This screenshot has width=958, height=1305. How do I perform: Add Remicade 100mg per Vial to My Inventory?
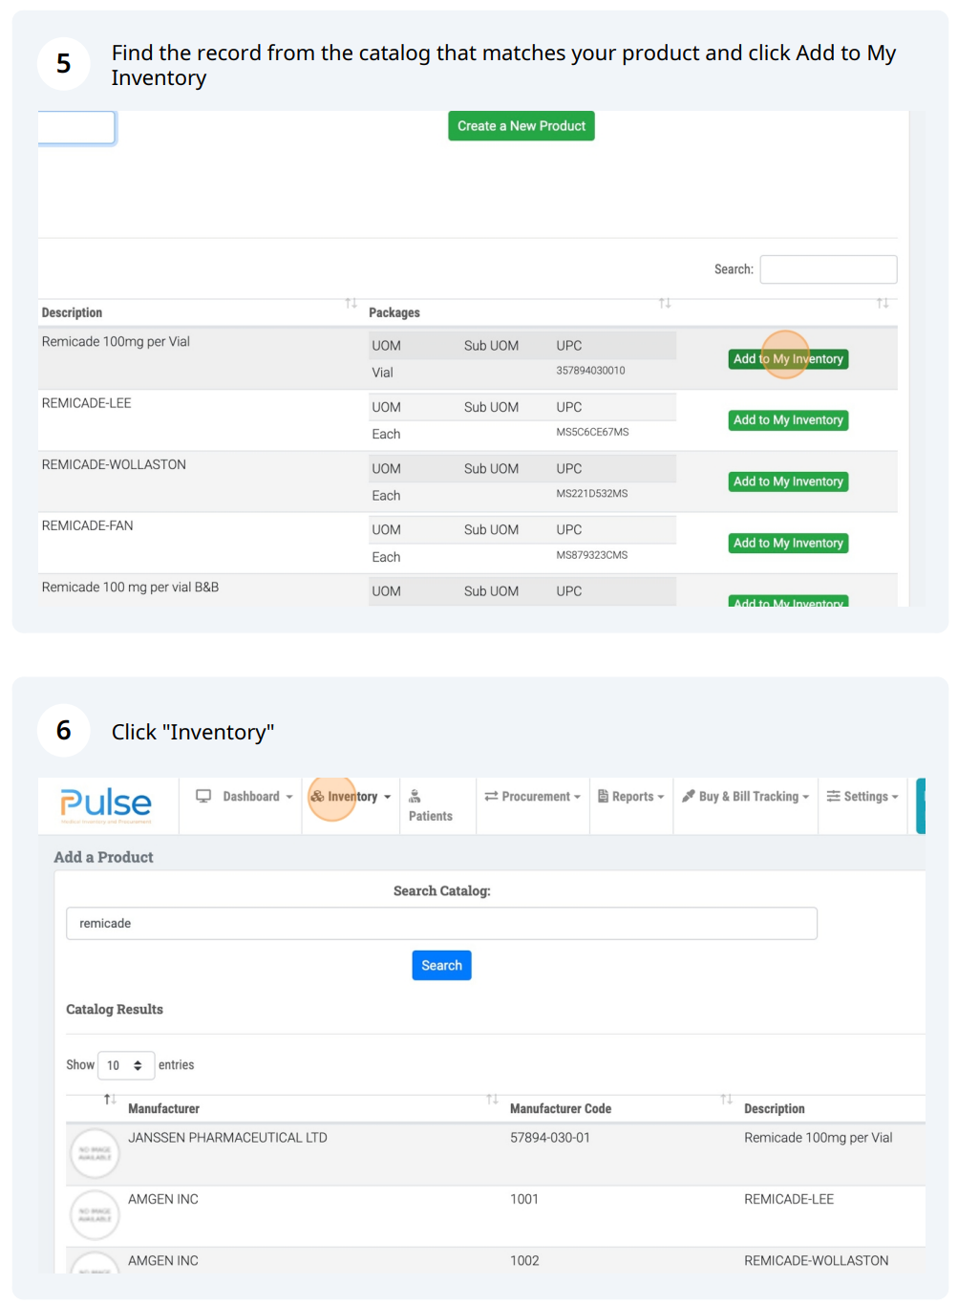789,359
